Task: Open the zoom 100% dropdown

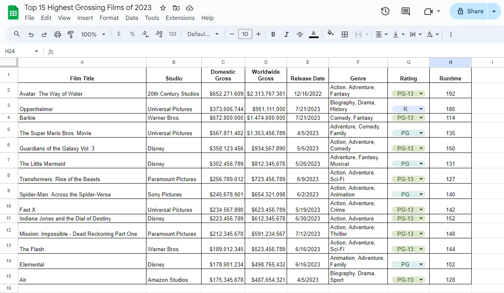Action: pos(93,34)
